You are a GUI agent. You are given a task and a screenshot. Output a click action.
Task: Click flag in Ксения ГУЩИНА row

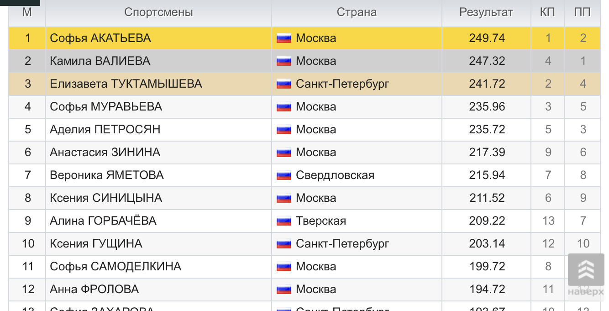coord(283,244)
